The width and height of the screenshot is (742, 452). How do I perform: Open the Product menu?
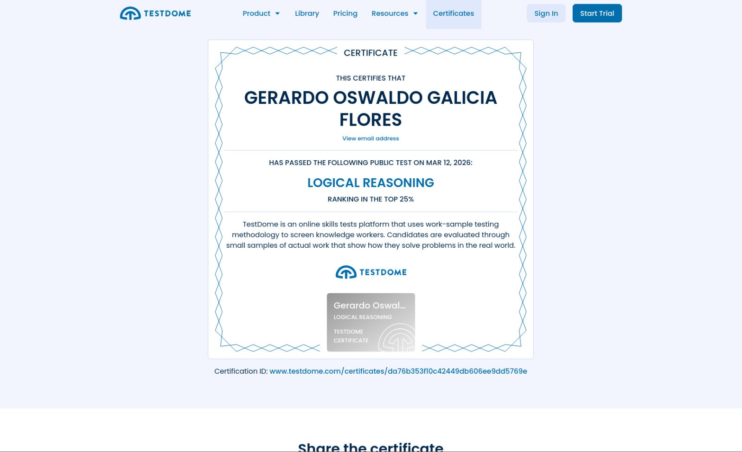click(x=256, y=13)
